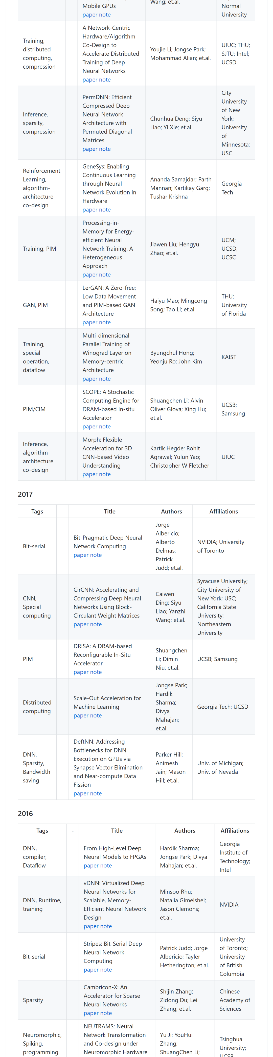Open paper link for Bit-Pragmatic Deep Neural Network Computing
The height and width of the screenshot is (1057, 273).
pos(81,555)
